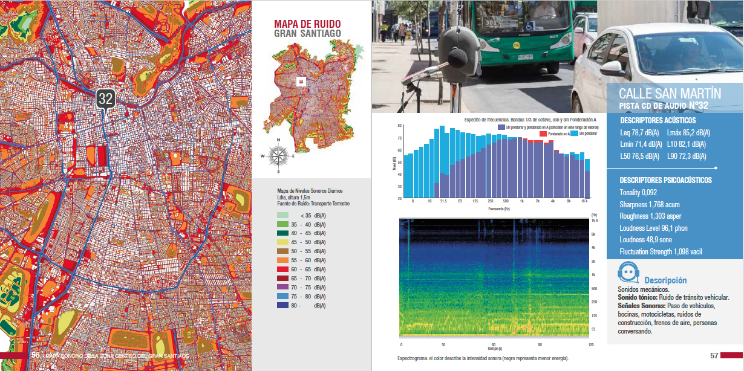Select the 'DESCRIPTORES PSICOACÚSTICOS' section heading
The width and height of the screenshot is (744, 371).
click(665, 180)
